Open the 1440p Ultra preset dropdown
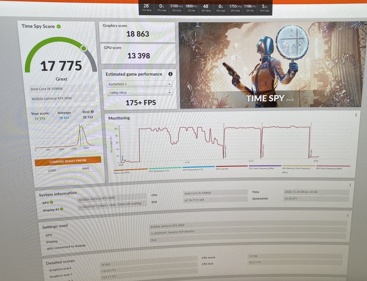 click(140, 93)
